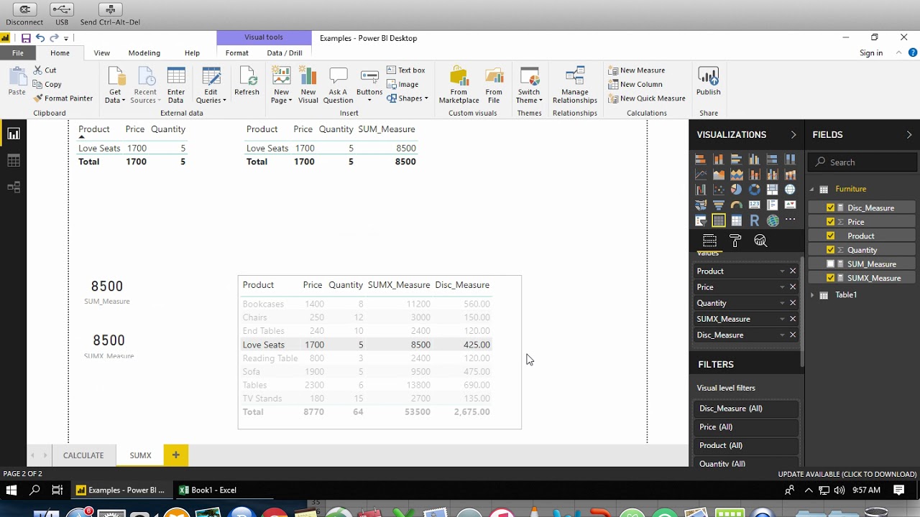Image resolution: width=920 pixels, height=517 pixels.
Task: Open the Product value dropdown arrow
Action: click(782, 271)
